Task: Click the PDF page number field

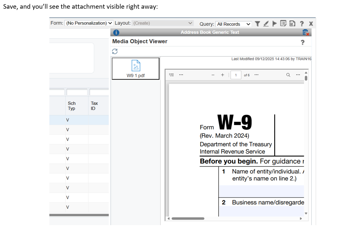Action: 236,75
